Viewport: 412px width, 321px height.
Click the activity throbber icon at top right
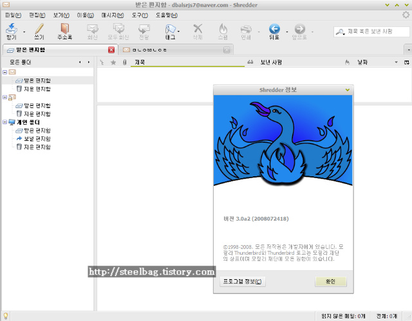(406, 15)
